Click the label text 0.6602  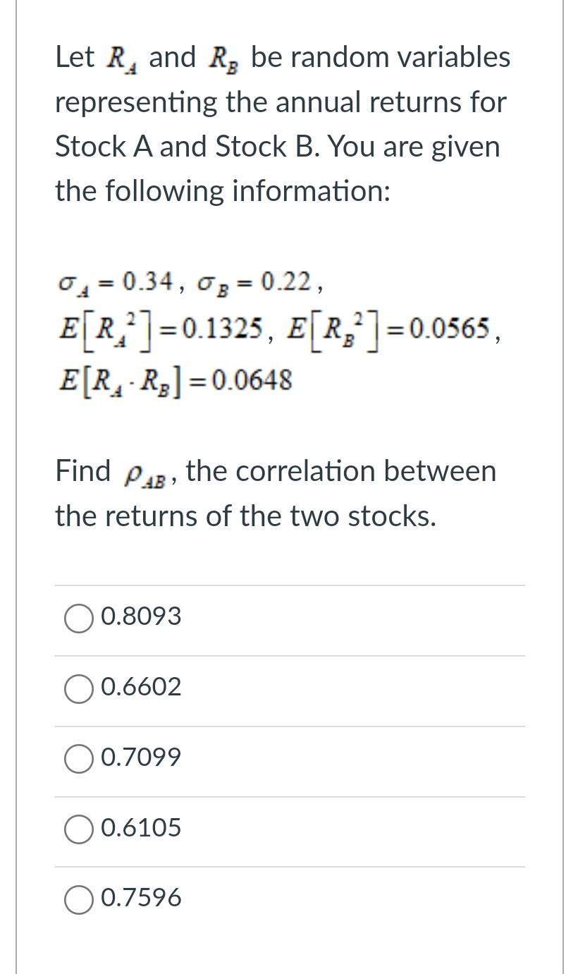pos(141,687)
